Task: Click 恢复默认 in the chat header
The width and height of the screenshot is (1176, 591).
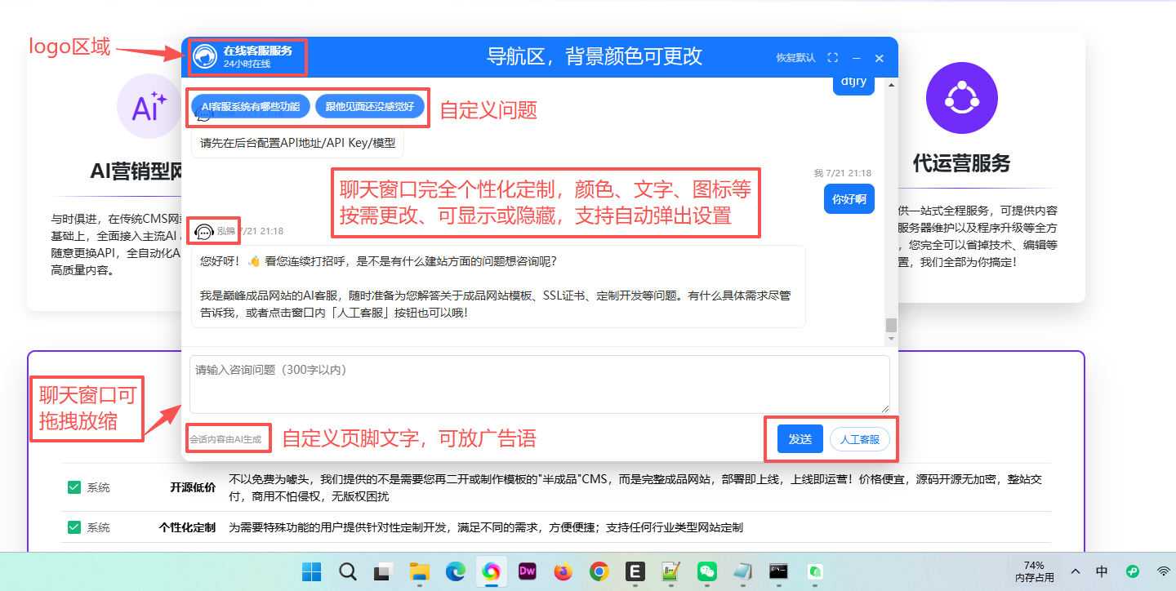Action: (795, 58)
